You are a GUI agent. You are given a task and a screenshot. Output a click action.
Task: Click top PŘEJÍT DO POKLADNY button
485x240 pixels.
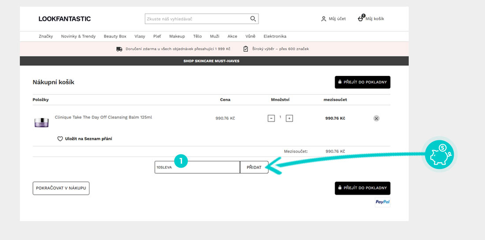(362, 82)
